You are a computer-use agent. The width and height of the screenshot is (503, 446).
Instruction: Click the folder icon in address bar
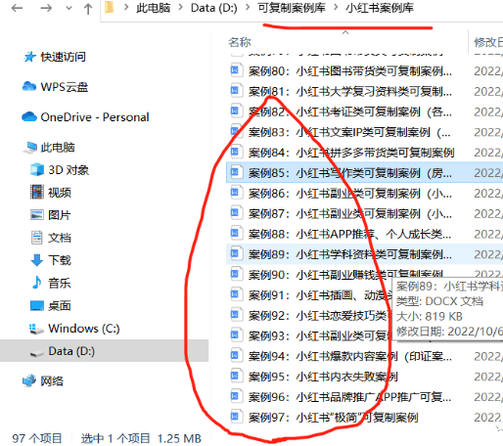(x=110, y=8)
